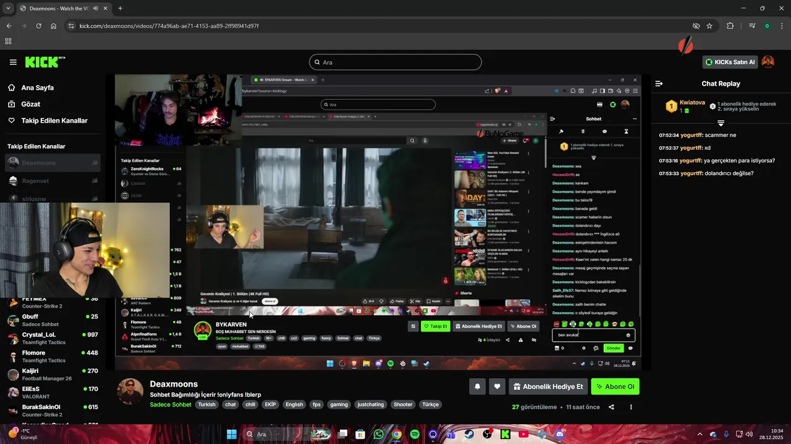This screenshot has height=444, width=791.
Task: Show hidden system tray icons
Action: click(x=700, y=434)
